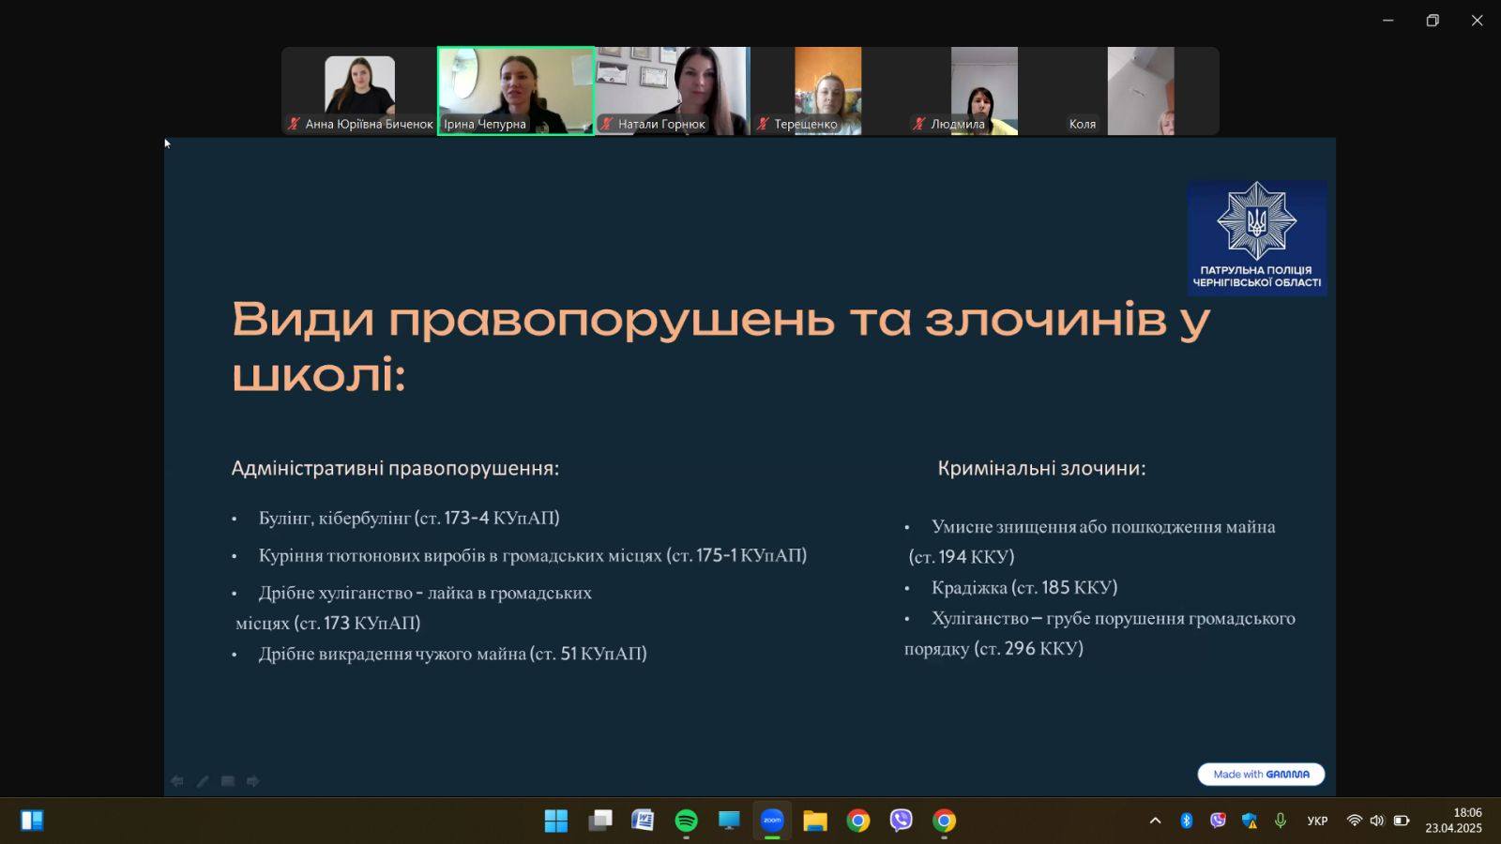1501x844 pixels.
Task: Click Bluetooth icon in system tray
Action: [1187, 821]
